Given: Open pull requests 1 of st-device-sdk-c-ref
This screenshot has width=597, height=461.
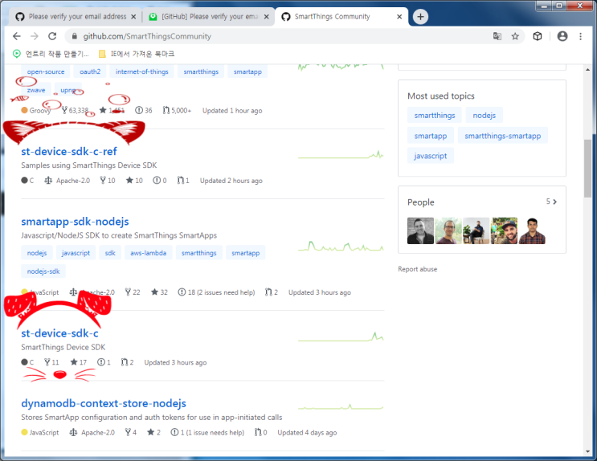Looking at the screenshot, I should coord(183,181).
